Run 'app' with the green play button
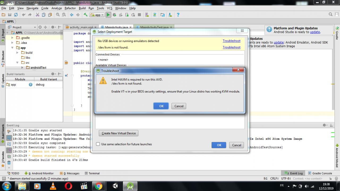This screenshot has width=340, height=191. (x=108, y=15)
